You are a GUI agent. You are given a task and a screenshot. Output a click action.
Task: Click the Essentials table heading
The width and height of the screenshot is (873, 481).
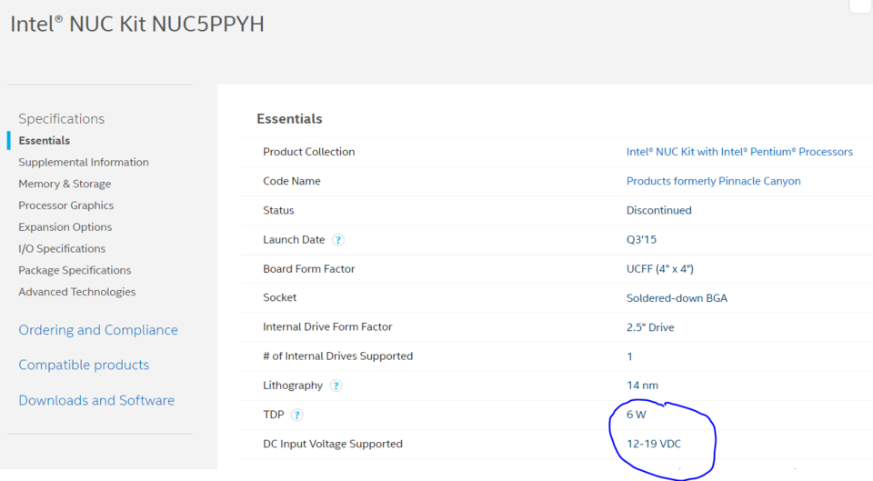(289, 118)
